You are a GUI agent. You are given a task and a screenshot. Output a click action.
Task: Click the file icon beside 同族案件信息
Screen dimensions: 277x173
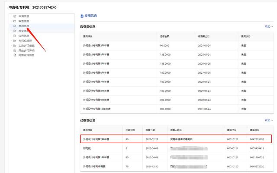click(x=15, y=55)
